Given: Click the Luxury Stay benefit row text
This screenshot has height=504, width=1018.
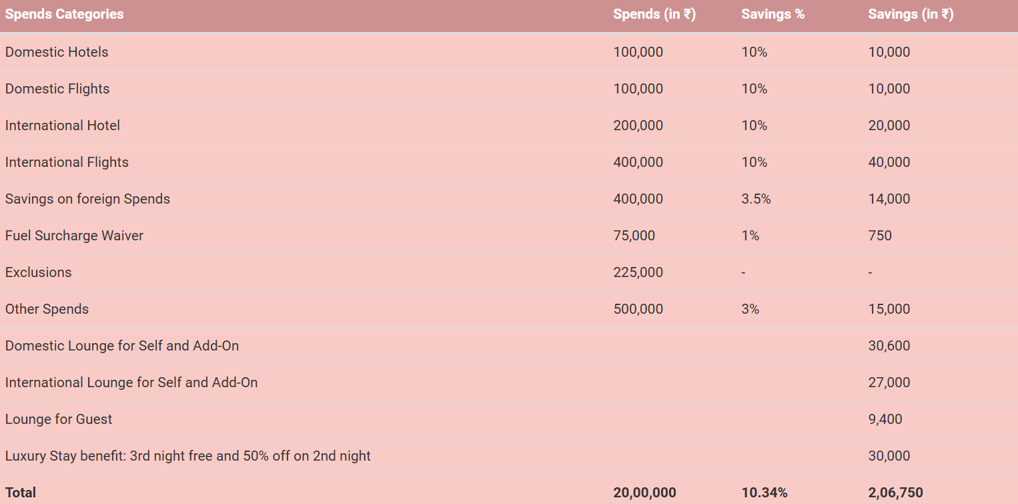Looking at the screenshot, I should click(188, 456).
